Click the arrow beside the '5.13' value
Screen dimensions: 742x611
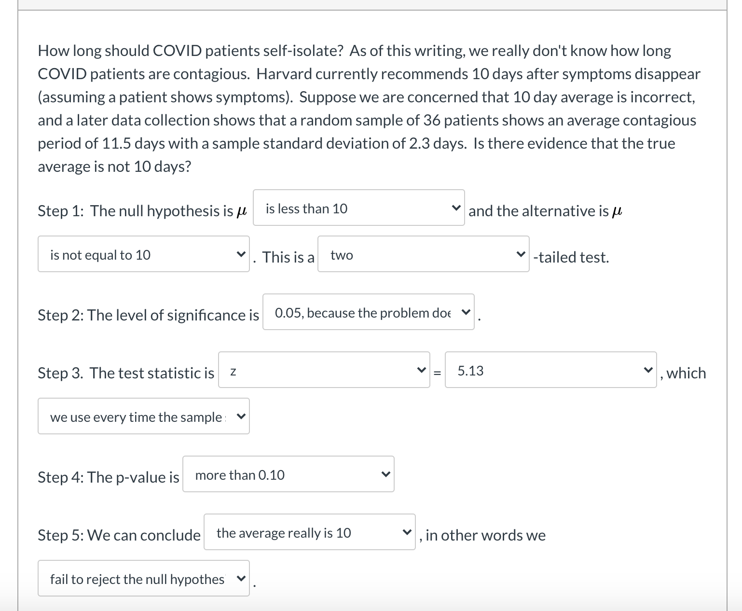tap(647, 371)
